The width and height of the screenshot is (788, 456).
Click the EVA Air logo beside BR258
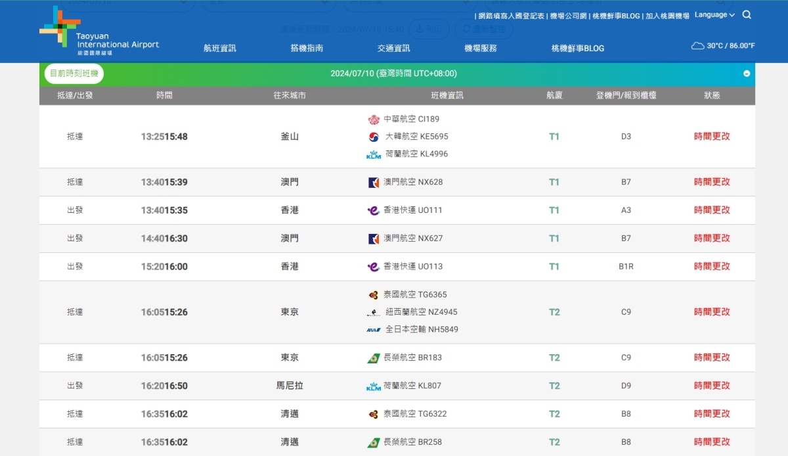374,442
